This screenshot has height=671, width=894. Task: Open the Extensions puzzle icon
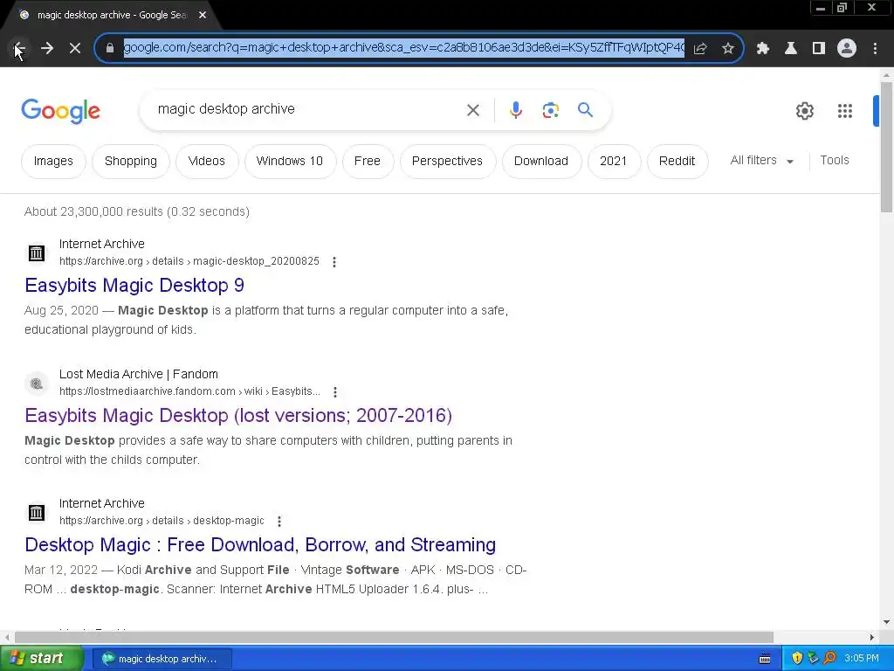pyautogui.click(x=763, y=49)
